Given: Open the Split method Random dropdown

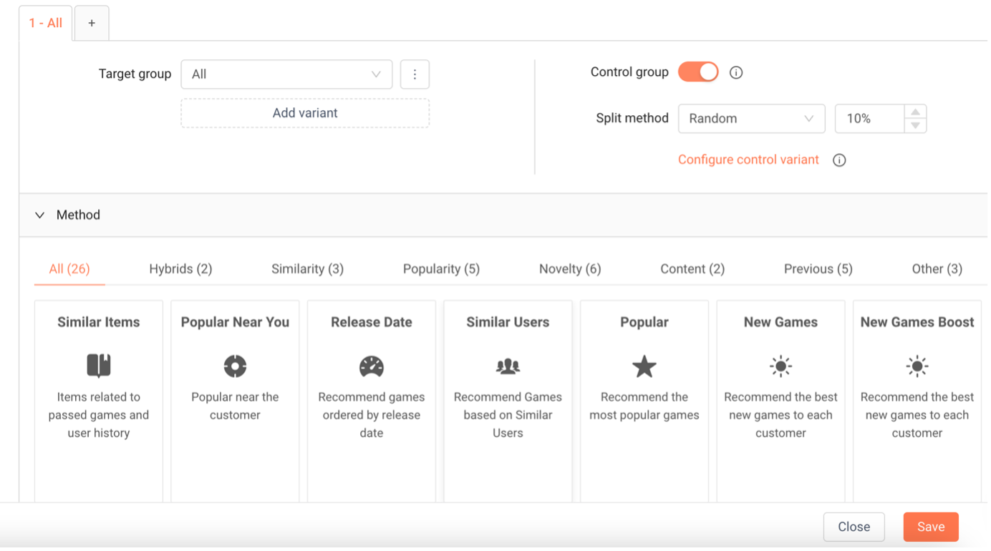Looking at the screenshot, I should (751, 119).
